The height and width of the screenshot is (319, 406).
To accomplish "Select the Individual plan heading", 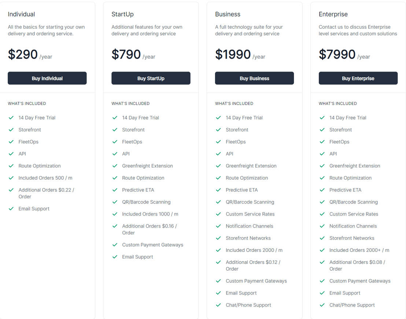I will [21, 14].
